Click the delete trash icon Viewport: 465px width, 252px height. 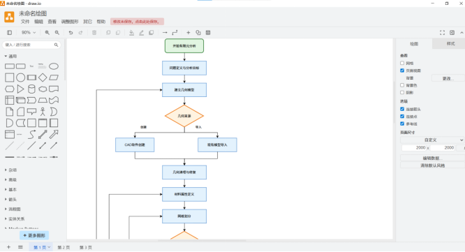pyautogui.click(x=94, y=33)
